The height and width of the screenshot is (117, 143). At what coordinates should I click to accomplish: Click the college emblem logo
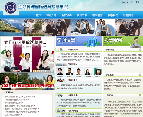(11, 8)
